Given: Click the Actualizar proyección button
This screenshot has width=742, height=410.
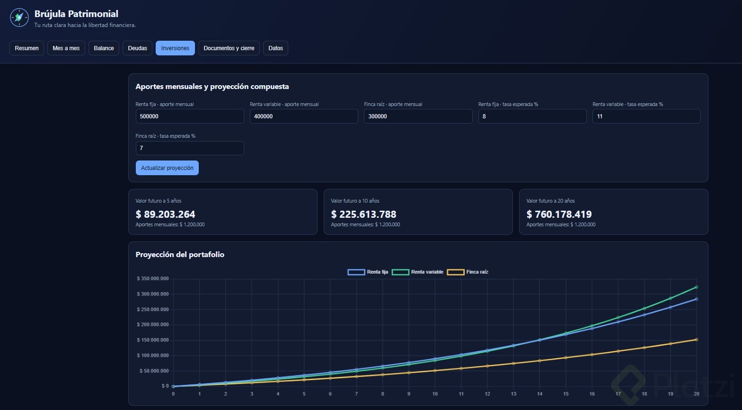Looking at the screenshot, I should [167, 168].
